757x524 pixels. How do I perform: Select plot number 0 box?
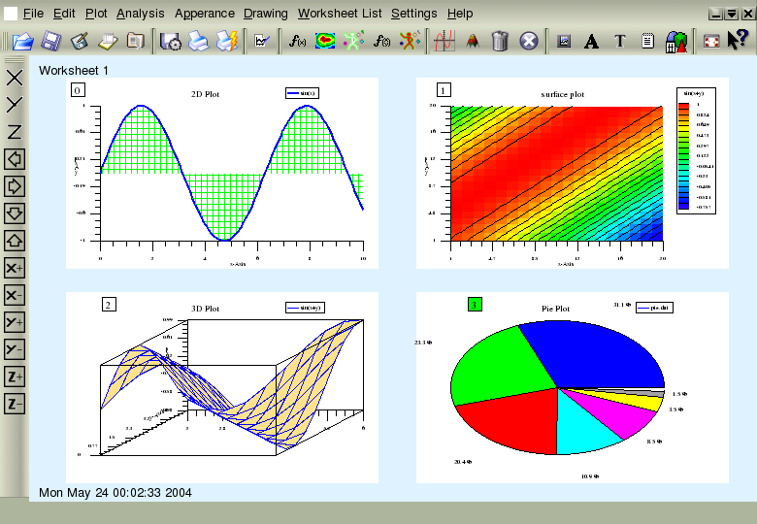[x=78, y=90]
